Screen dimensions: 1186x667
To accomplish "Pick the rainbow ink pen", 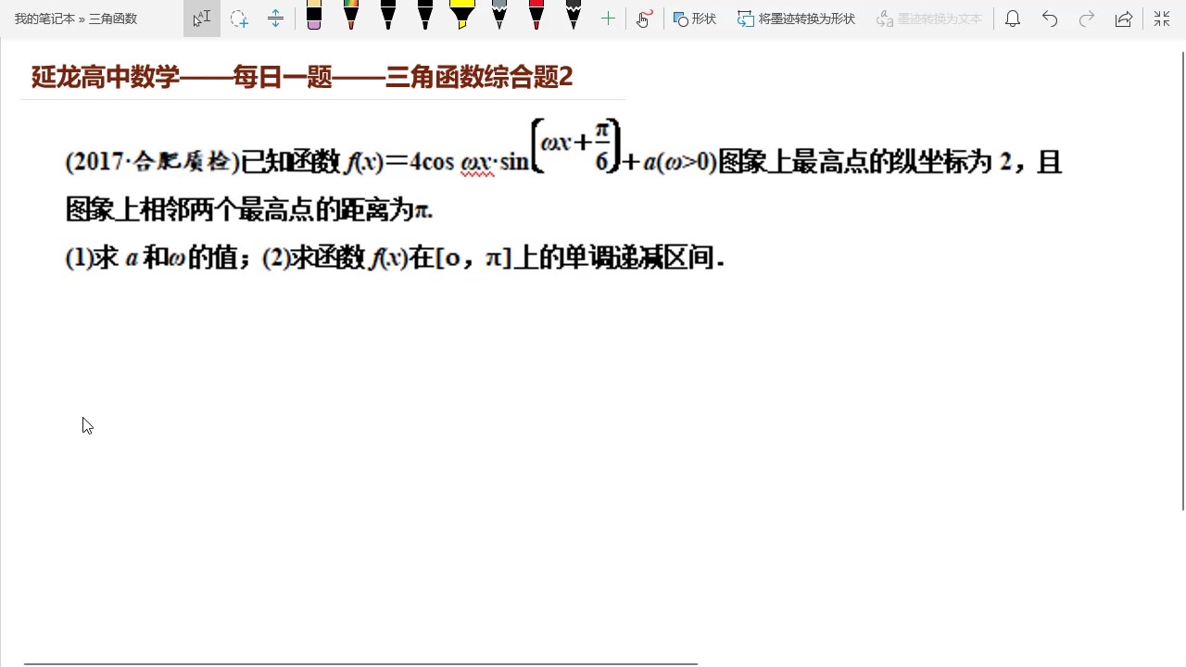I will coord(351,17).
